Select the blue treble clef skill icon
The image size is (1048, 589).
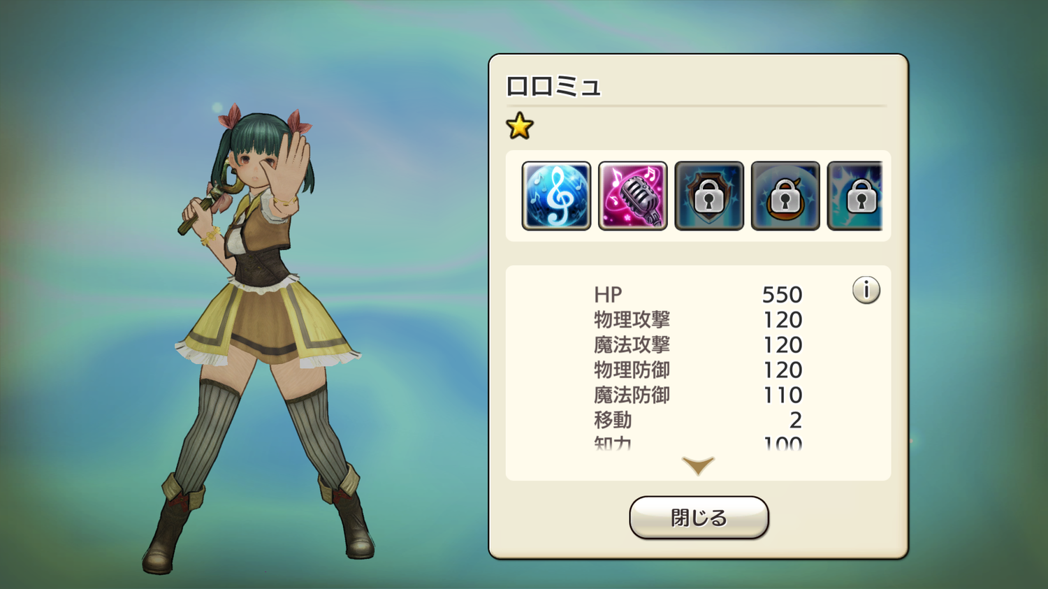click(x=556, y=196)
